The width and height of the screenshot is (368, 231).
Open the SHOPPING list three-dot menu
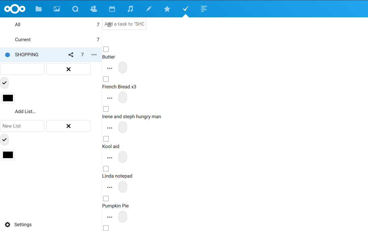(94, 55)
